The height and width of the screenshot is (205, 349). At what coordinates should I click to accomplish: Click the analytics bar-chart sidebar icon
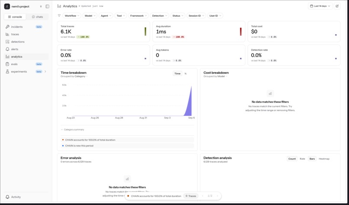(7, 57)
